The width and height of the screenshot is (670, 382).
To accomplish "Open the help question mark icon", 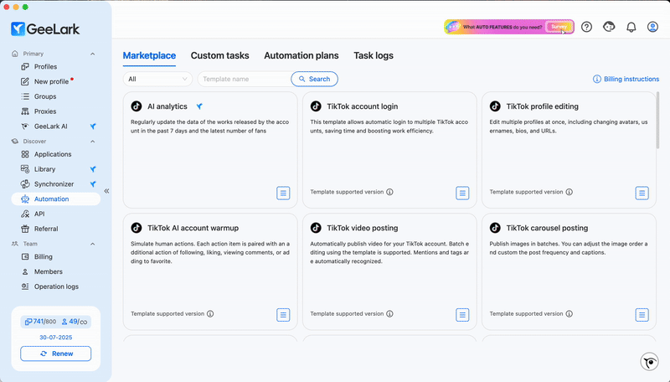I will pyautogui.click(x=587, y=27).
